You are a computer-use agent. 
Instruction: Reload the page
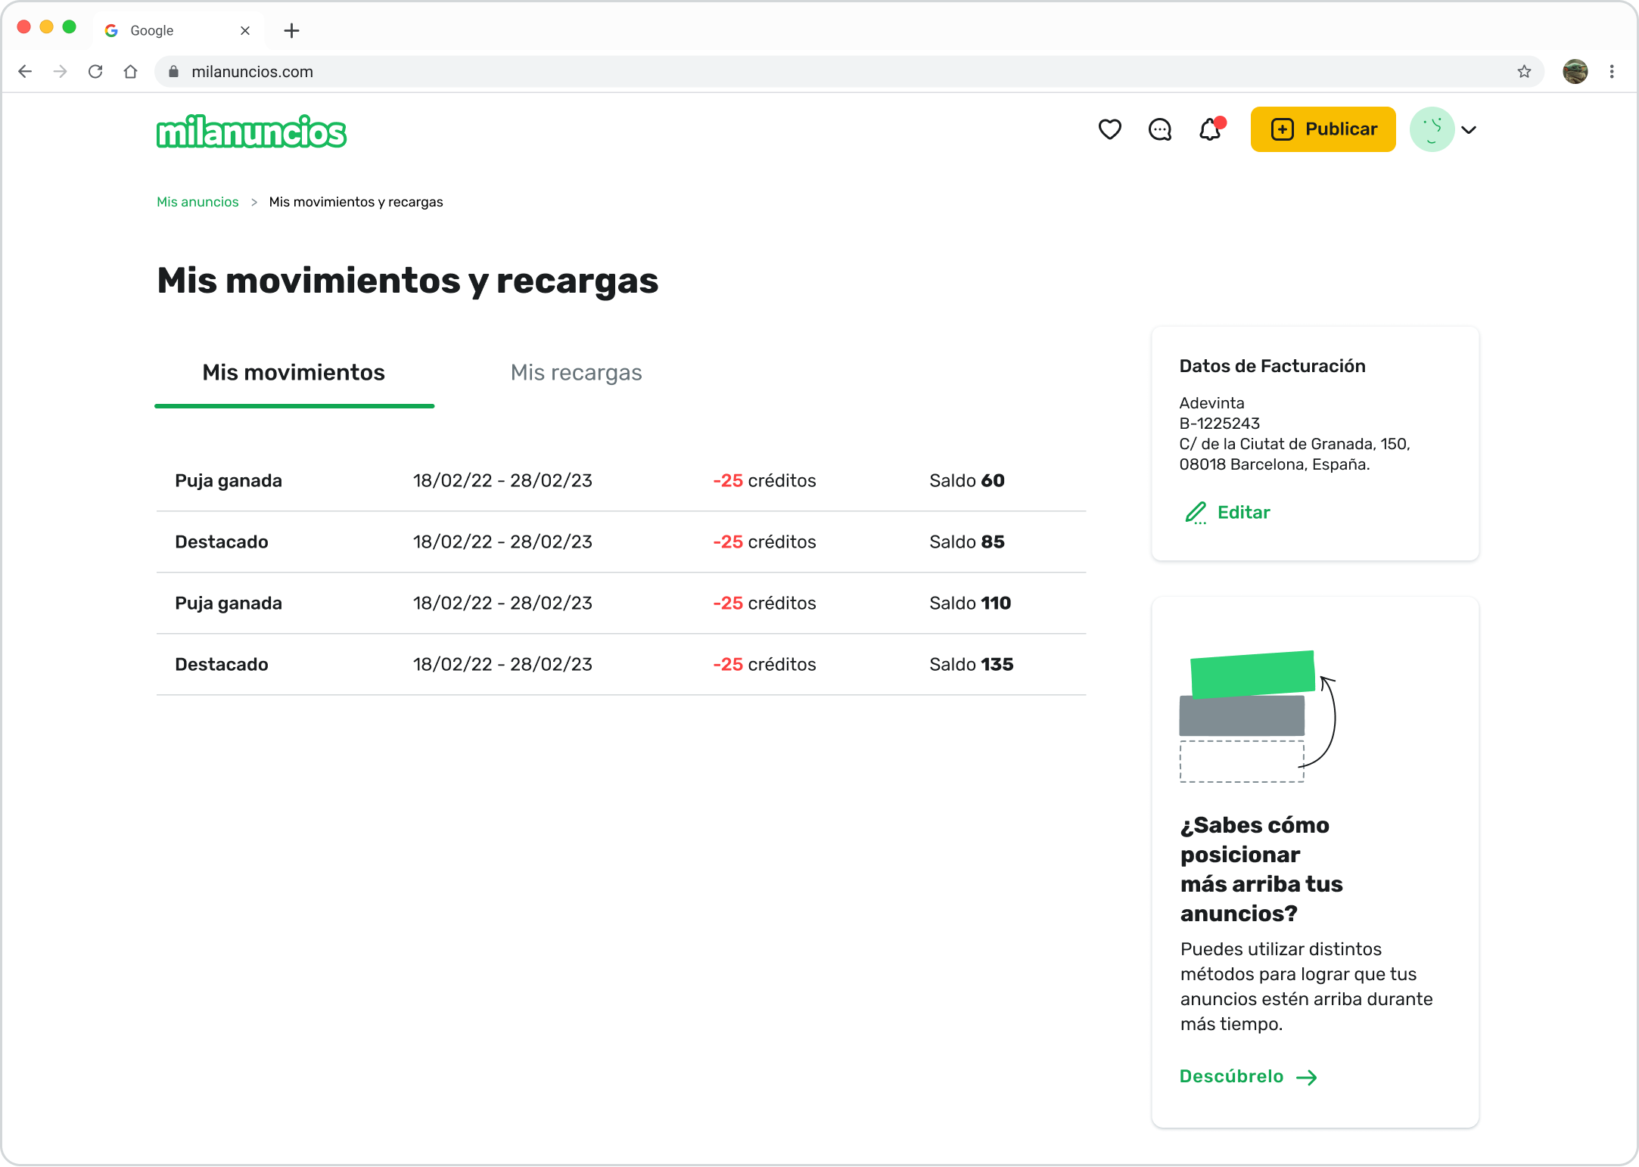95,71
